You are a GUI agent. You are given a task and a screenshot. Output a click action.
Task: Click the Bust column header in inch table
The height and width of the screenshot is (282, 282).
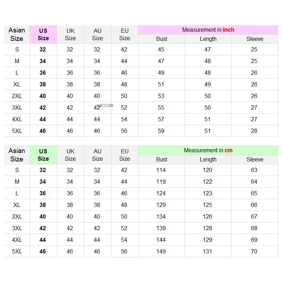pos(161,39)
